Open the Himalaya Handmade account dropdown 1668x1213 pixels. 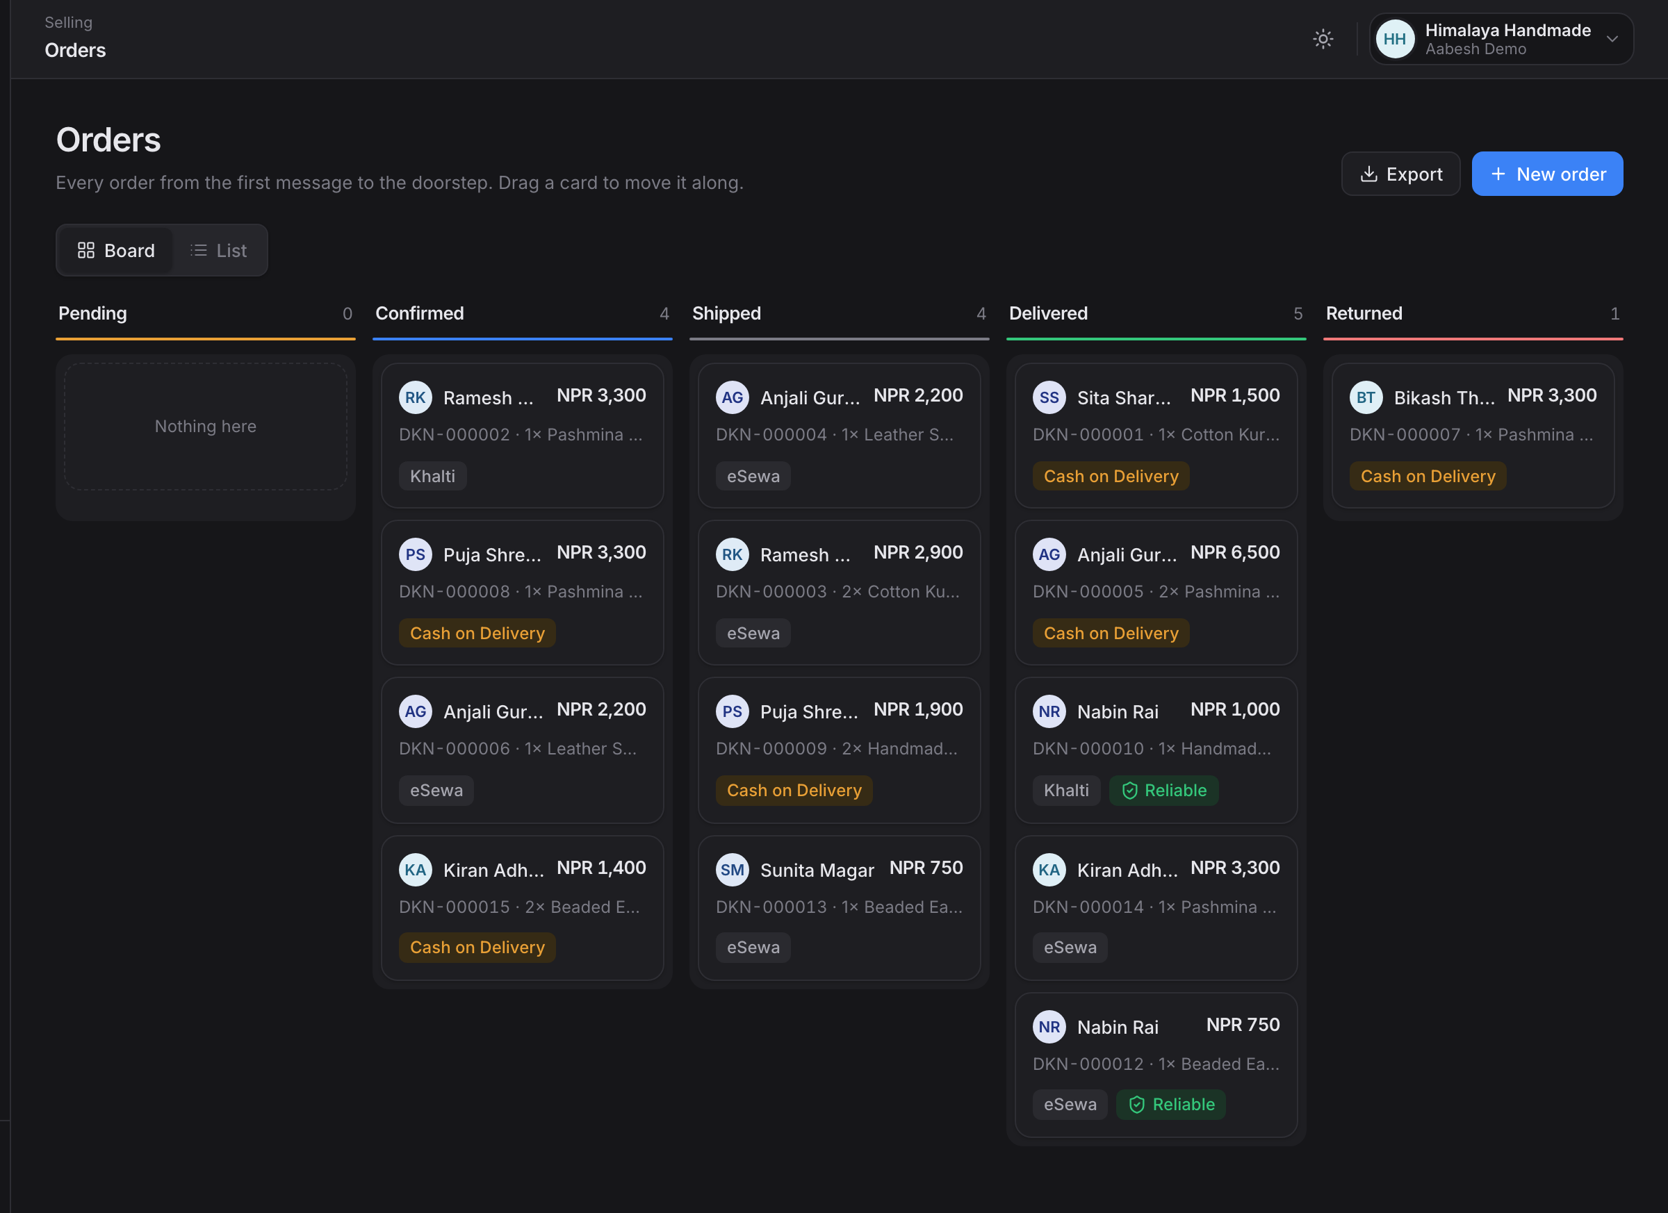(1501, 39)
